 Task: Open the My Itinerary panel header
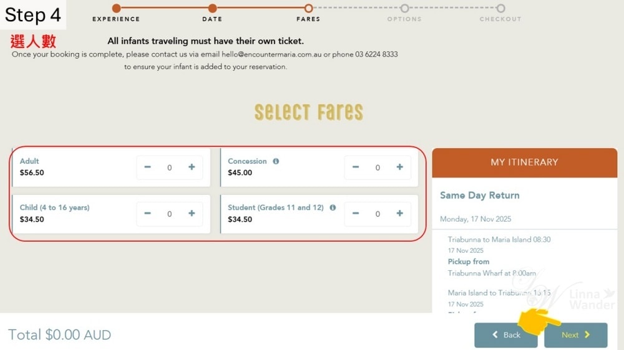[525, 163]
